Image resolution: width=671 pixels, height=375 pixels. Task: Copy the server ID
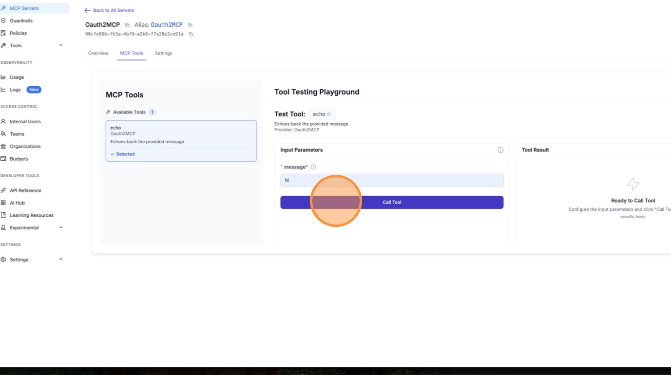point(191,34)
